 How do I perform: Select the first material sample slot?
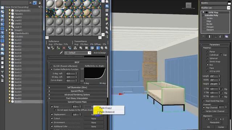(x=50, y=4)
